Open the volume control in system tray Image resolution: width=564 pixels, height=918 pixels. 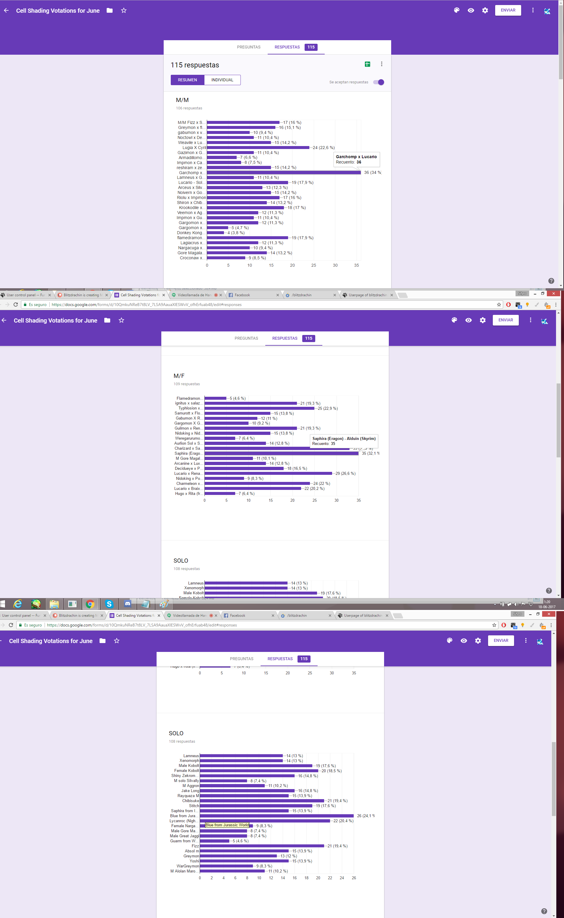(517, 604)
